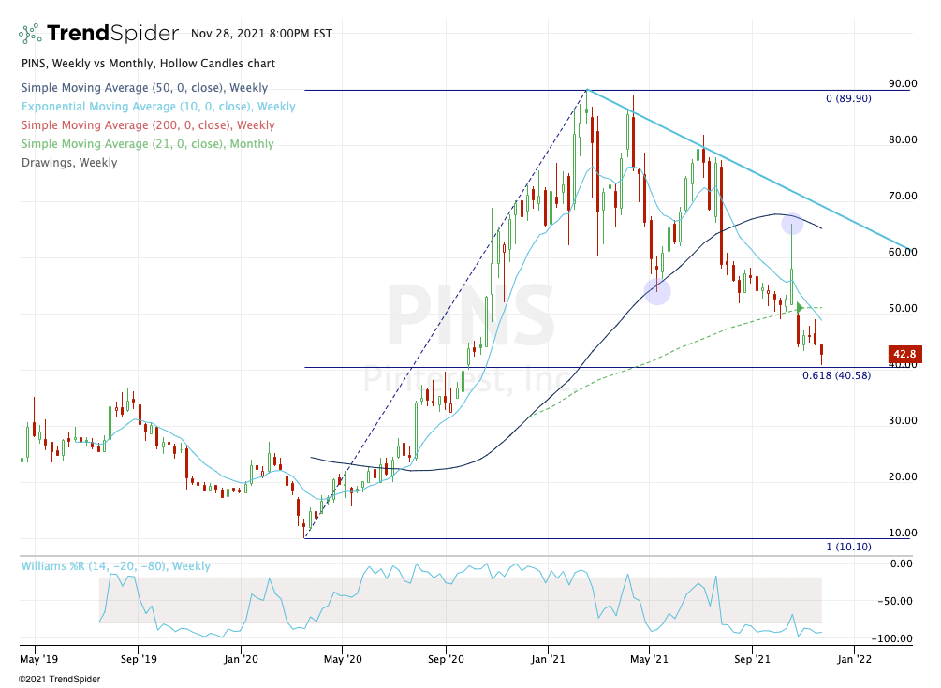Click the Fibonacci '0 (89.90)' level label
Viewport: 941px width, 688px height.
848,98
